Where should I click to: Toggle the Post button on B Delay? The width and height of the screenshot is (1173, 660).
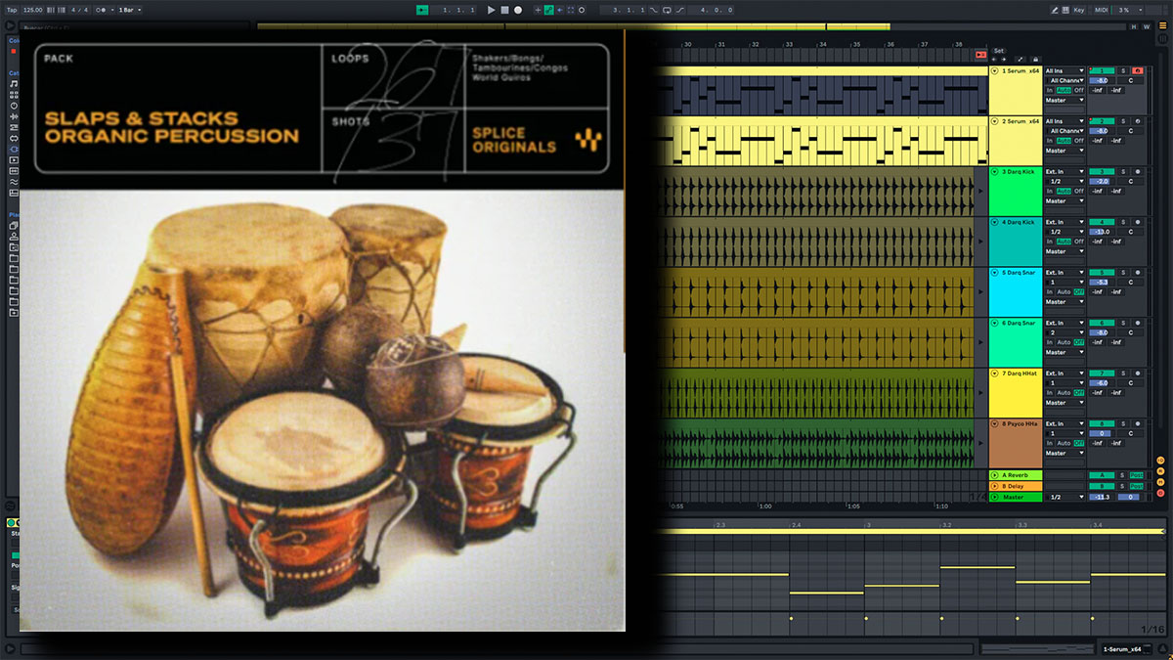1136,486
